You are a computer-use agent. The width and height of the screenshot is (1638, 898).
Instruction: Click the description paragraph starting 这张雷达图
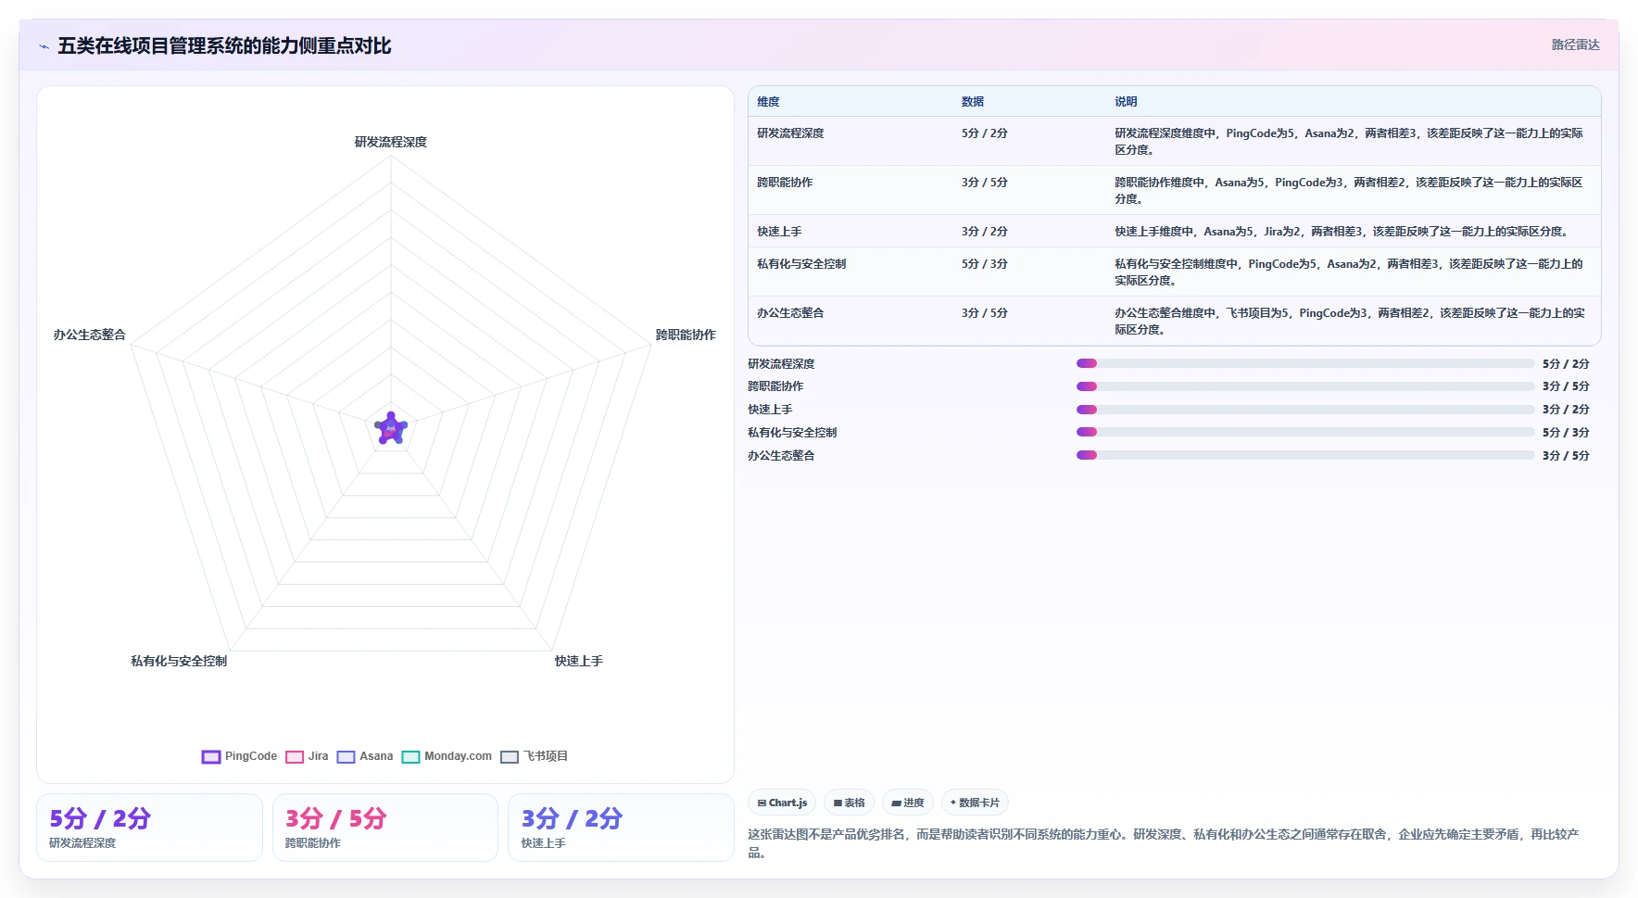[1164, 843]
